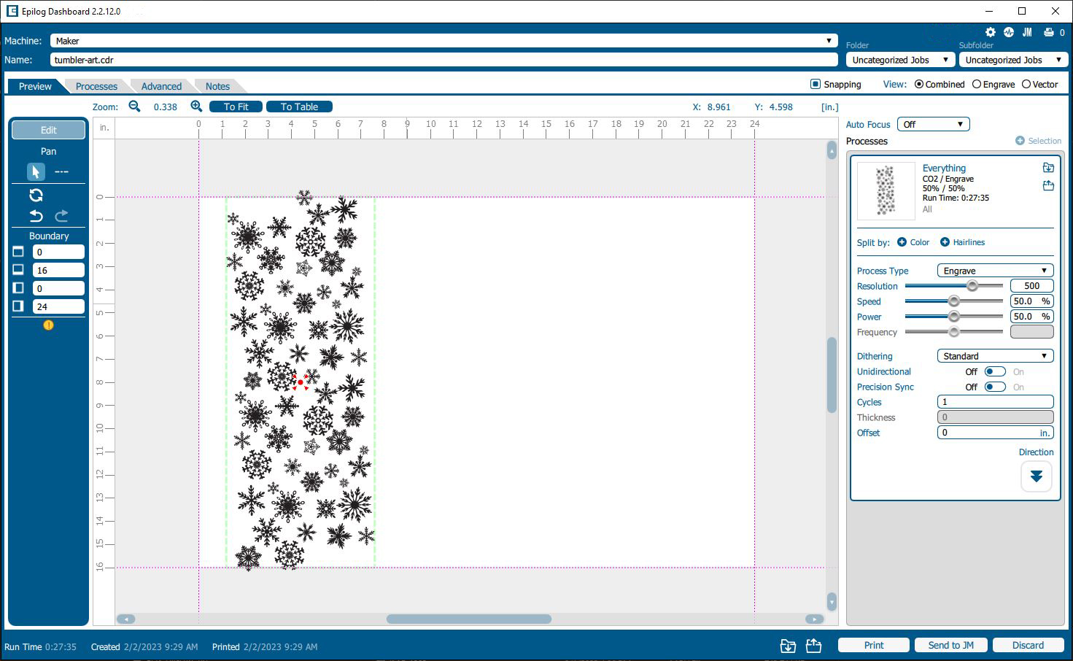Viewport: 1073px width, 661px height.
Task: Click the Discard button
Action: pyautogui.click(x=1028, y=645)
